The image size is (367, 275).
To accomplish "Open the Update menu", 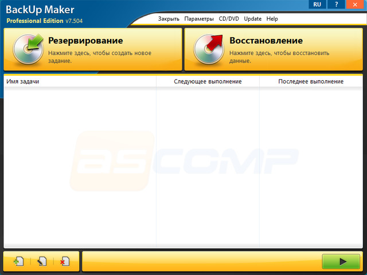I will [x=253, y=19].
